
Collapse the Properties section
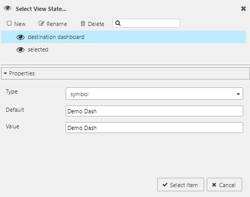click(5, 73)
